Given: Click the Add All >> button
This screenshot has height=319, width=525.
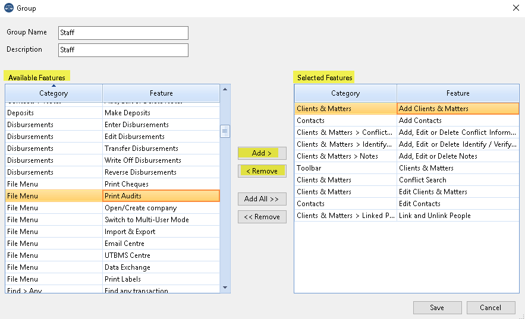Looking at the screenshot, I should tap(262, 199).
